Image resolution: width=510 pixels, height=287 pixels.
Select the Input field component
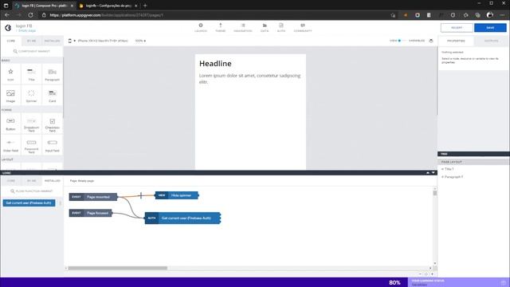click(52, 145)
